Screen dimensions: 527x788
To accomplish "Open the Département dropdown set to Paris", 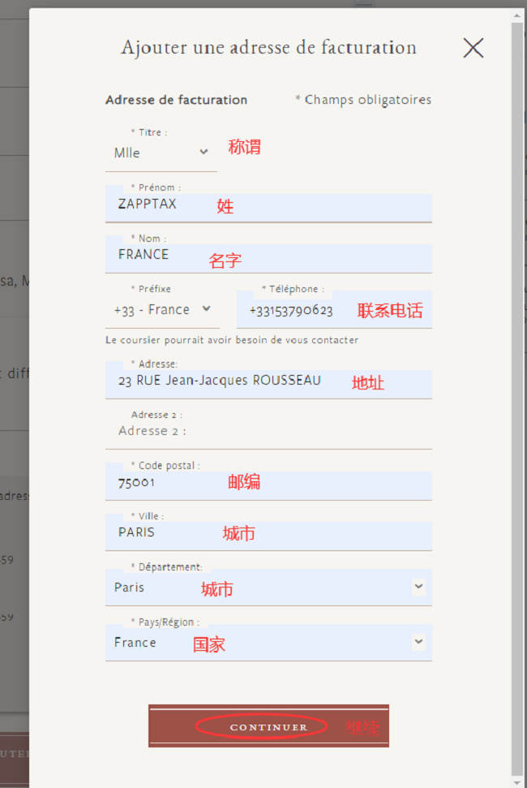I will click(268, 588).
